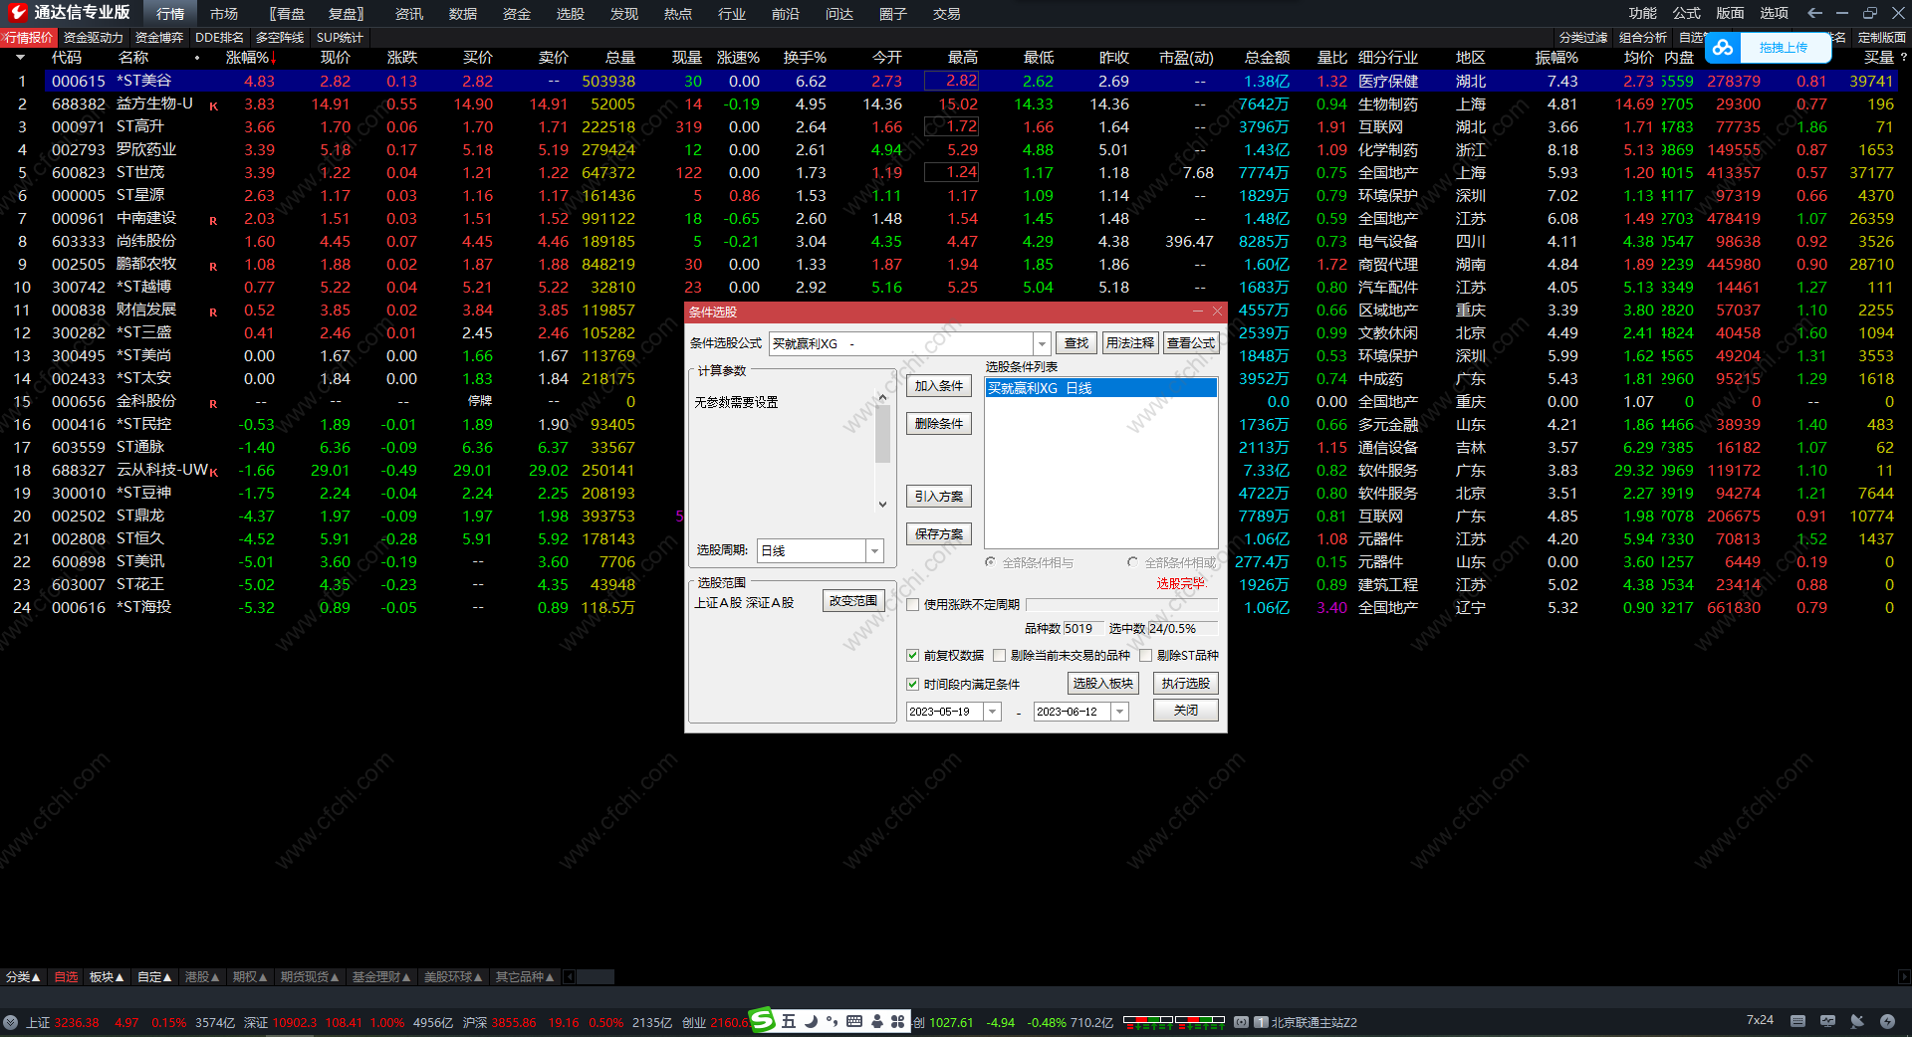Click the Sogou input method S icon
Screen dimensions: 1912x1037
762,1020
